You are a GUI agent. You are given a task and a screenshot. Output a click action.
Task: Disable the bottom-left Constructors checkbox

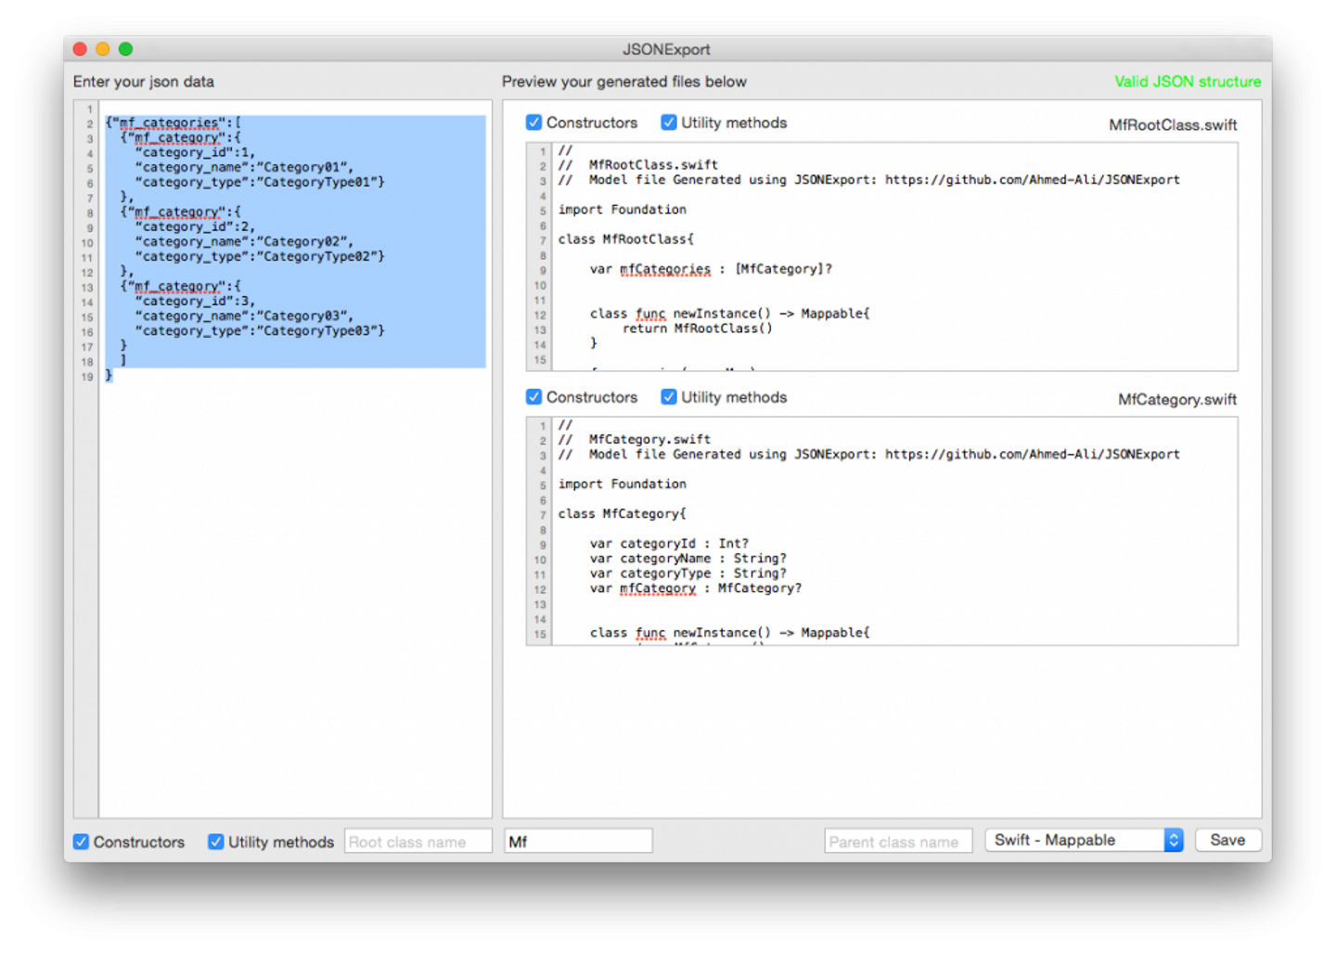[82, 842]
